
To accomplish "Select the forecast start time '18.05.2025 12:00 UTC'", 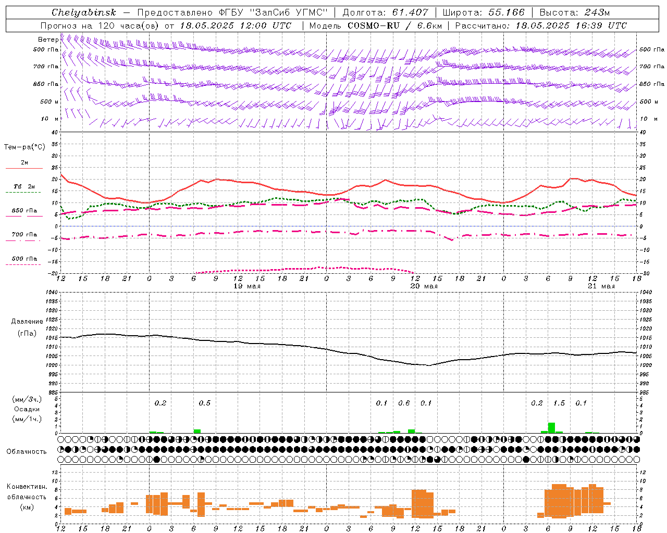I will tap(236, 26).
